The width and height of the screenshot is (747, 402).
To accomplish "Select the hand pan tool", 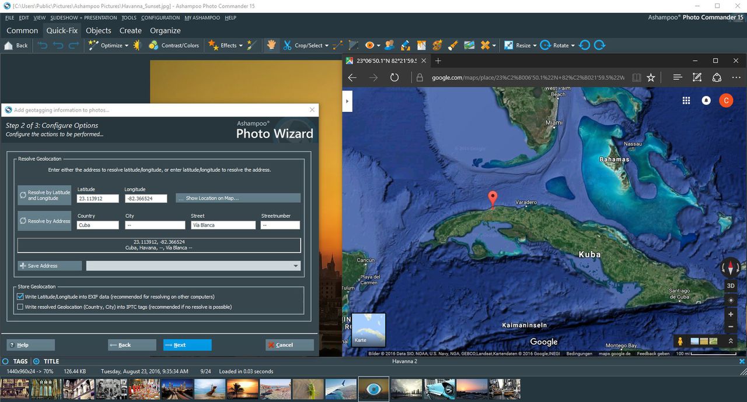I will coord(271,45).
